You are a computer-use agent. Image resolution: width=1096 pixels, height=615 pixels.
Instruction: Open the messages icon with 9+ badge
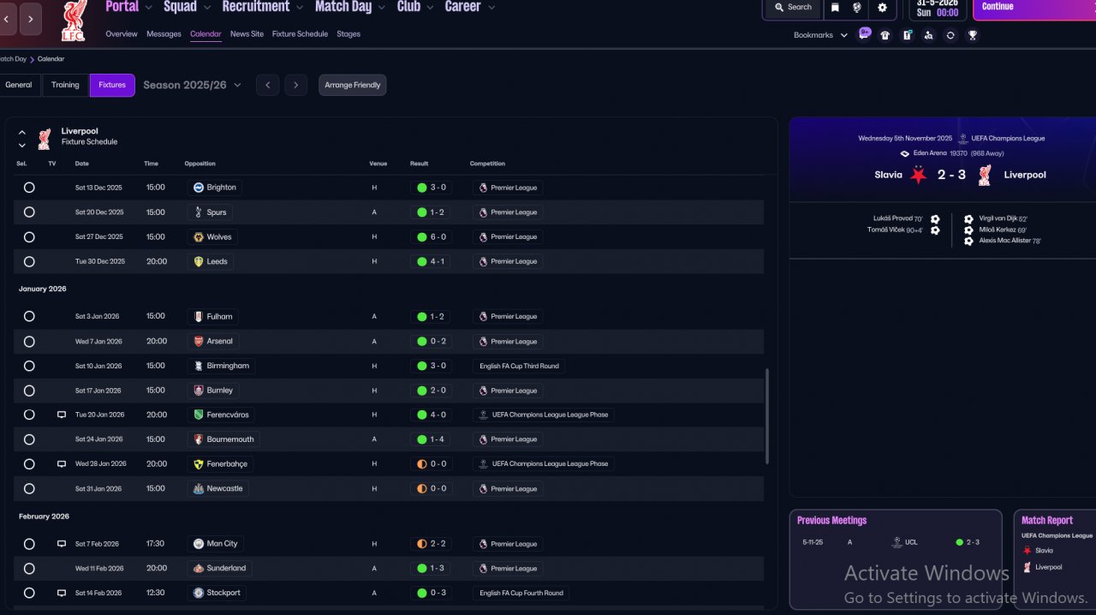[x=864, y=34]
